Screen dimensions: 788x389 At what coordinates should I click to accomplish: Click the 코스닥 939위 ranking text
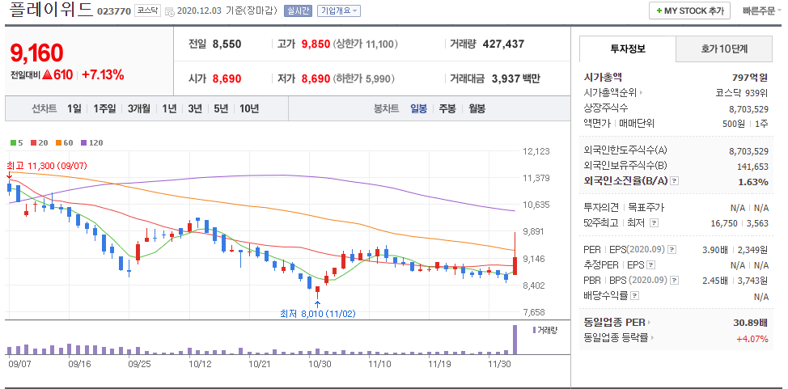(x=742, y=93)
